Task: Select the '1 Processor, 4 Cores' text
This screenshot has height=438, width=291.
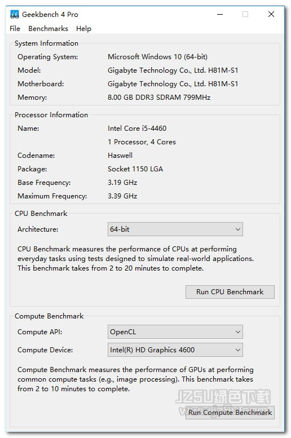Action: (142, 142)
